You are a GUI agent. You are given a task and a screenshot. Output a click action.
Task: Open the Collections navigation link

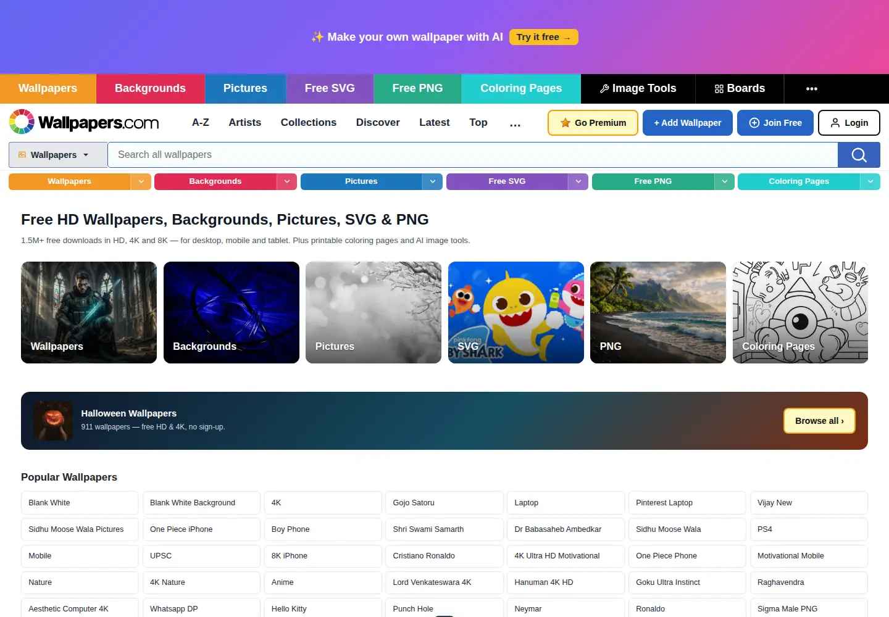(309, 123)
